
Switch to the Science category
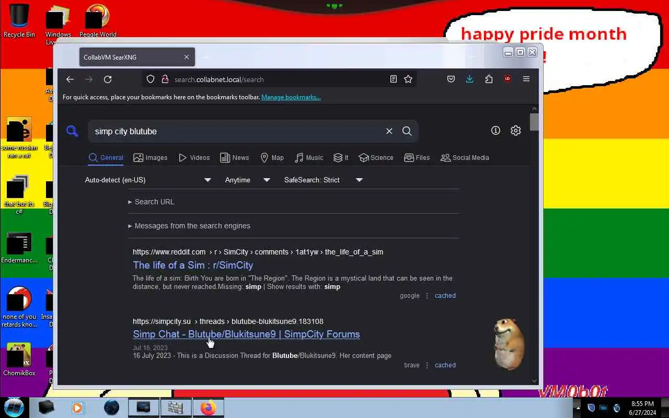click(376, 158)
